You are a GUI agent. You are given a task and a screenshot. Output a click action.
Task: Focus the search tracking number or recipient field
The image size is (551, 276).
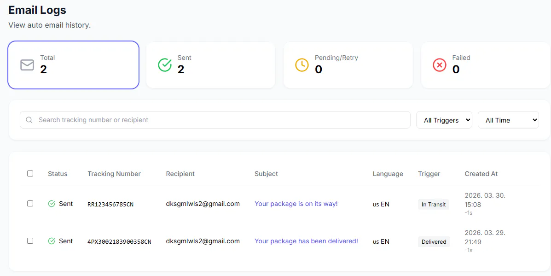(x=215, y=120)
